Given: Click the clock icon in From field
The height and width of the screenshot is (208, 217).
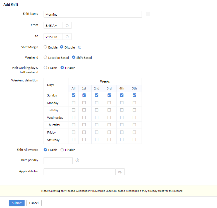Looking at the screenshot, I should 67,26.
